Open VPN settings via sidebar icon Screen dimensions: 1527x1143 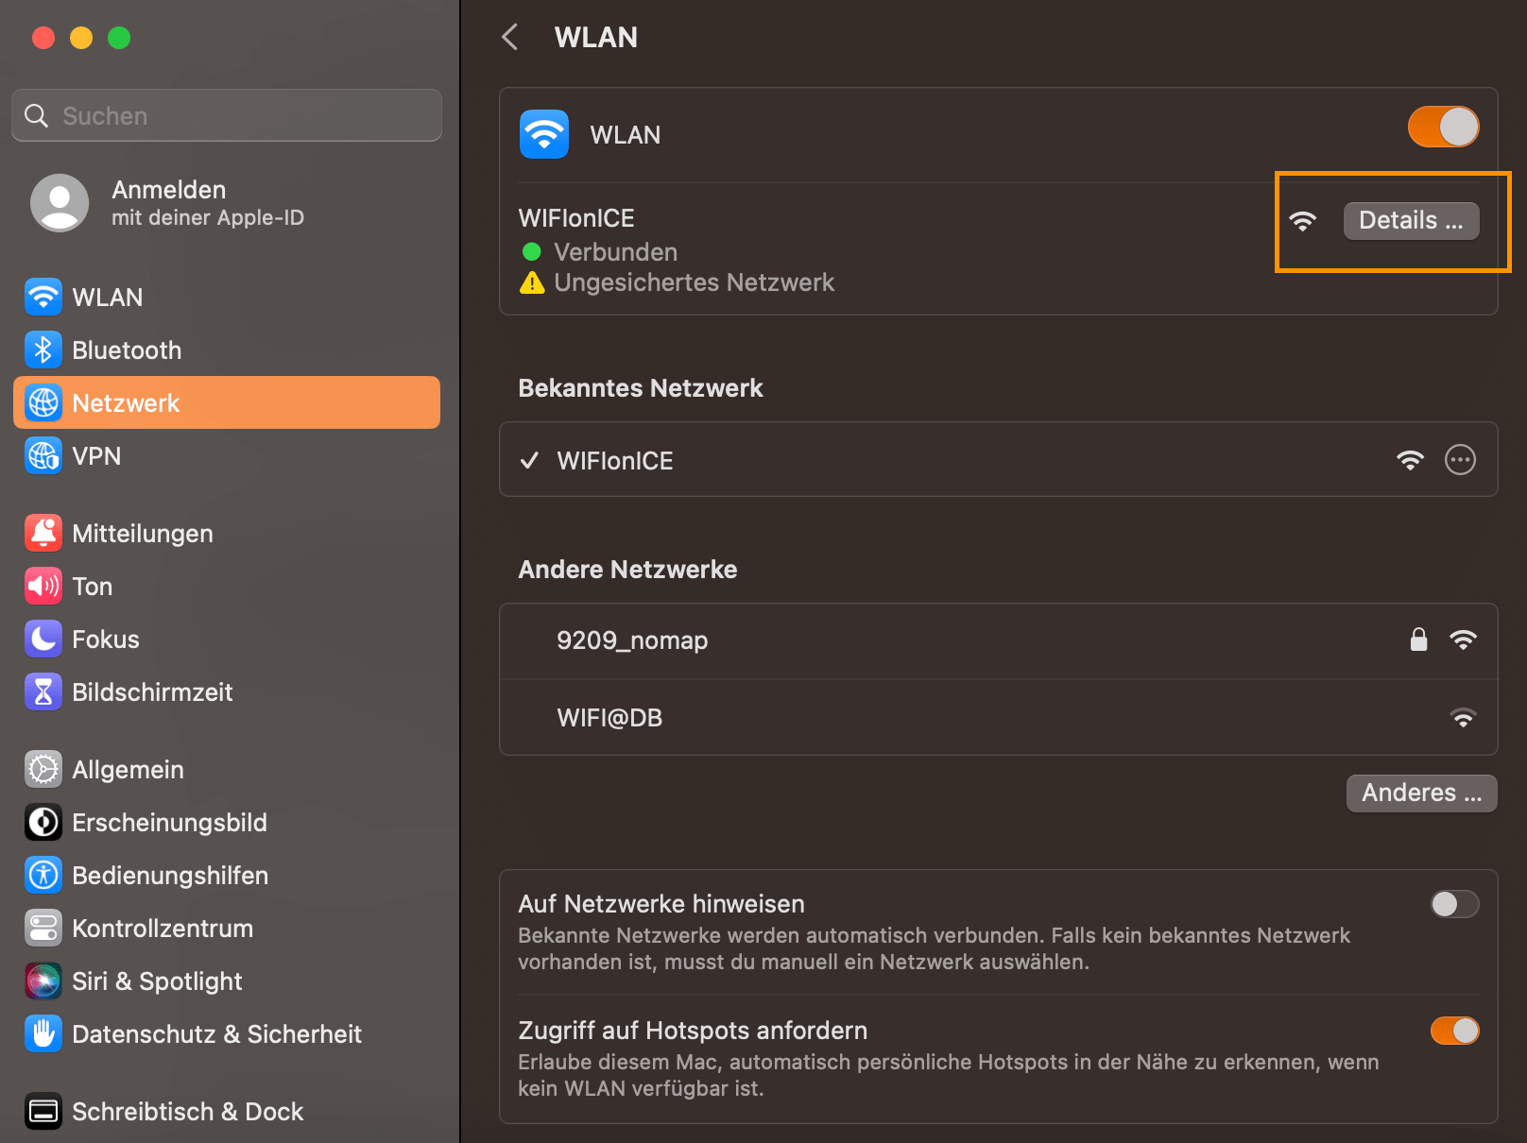(x=43, y=455)
